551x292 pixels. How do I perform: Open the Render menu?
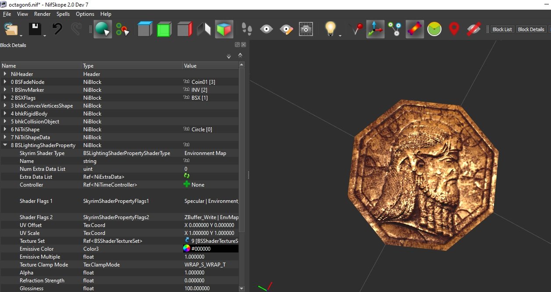(x=43, y=14)
